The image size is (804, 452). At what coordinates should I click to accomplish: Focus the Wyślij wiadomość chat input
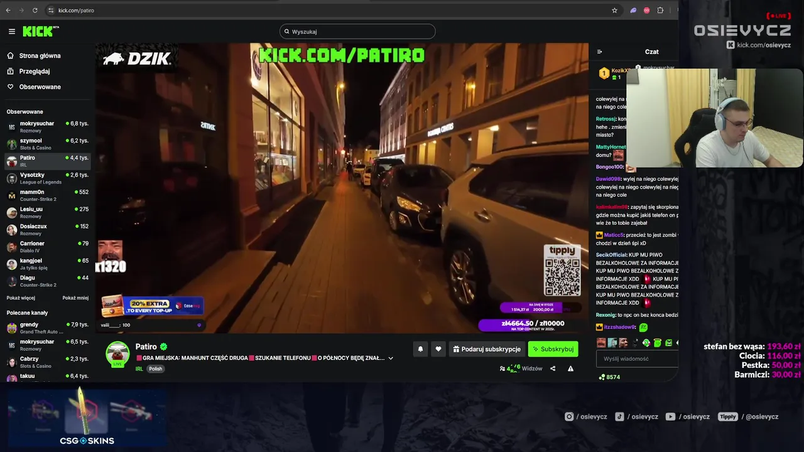point(637,358)
